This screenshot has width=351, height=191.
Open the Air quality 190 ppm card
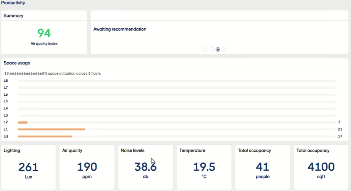tap(87, 167)
